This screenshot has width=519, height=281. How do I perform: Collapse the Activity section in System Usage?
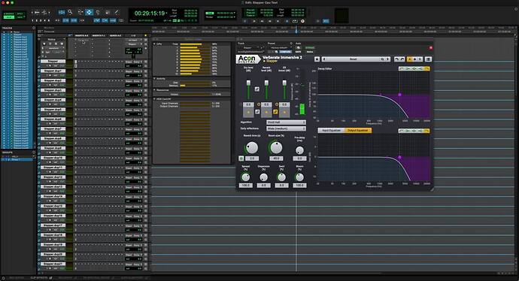click(155, 79)
